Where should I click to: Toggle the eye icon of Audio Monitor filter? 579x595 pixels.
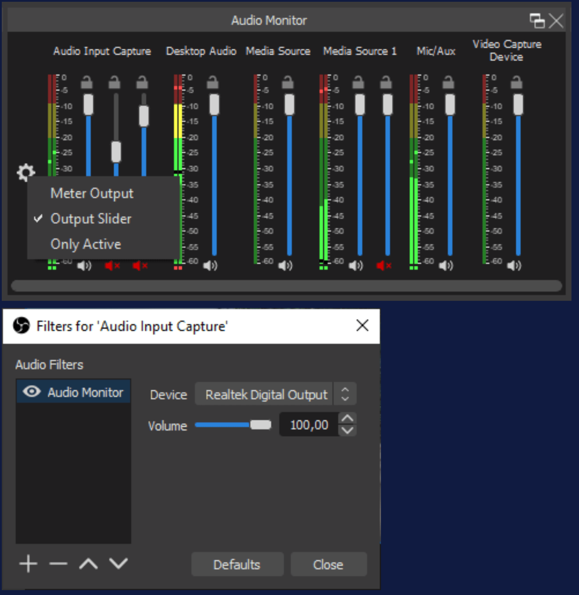(x=31, y=392)
